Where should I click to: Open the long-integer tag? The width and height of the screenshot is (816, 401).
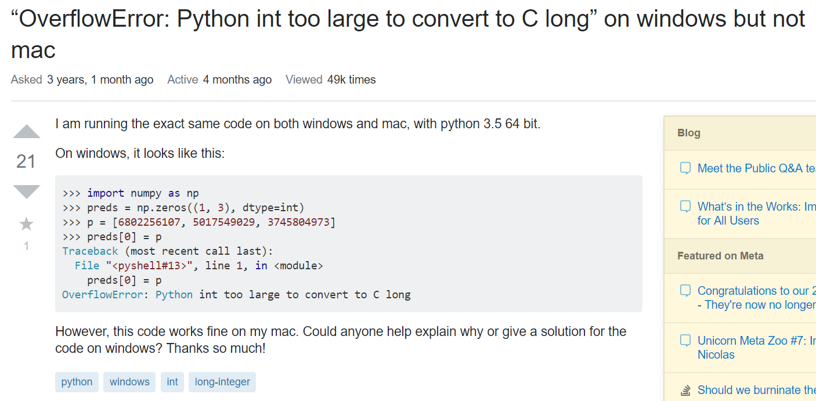click(222, 382)
